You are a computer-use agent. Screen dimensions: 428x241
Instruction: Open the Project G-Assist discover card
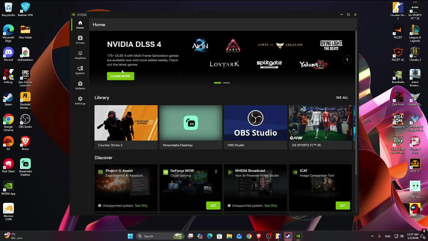(x=126, y=187)
